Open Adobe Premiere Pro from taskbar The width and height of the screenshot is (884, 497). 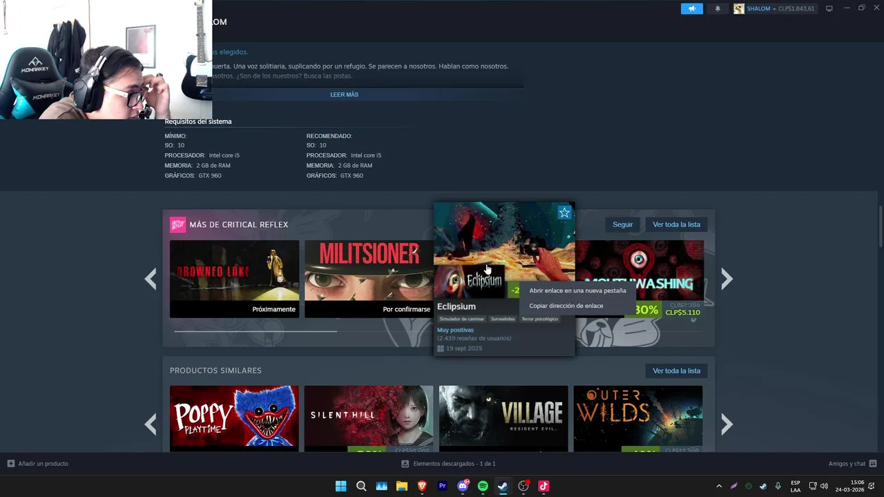pyautogui.click(x=443, y=486)
